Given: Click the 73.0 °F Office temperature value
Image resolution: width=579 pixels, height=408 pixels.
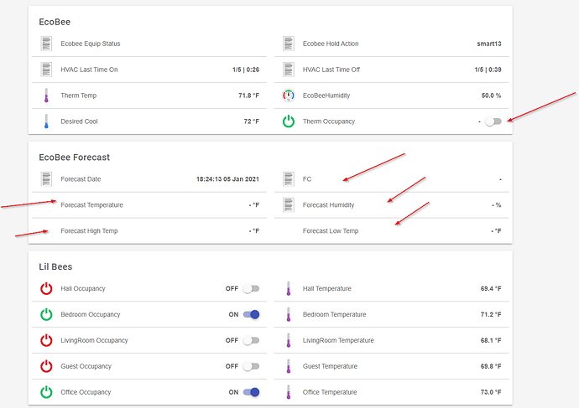Looking at the screenshot, I should coord(491,392).
